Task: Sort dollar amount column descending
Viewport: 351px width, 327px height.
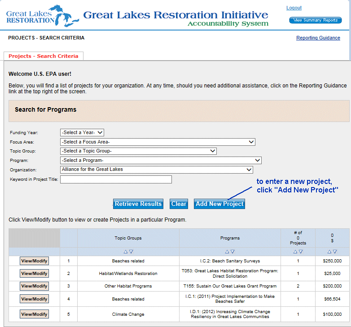Action: [335, 252]
